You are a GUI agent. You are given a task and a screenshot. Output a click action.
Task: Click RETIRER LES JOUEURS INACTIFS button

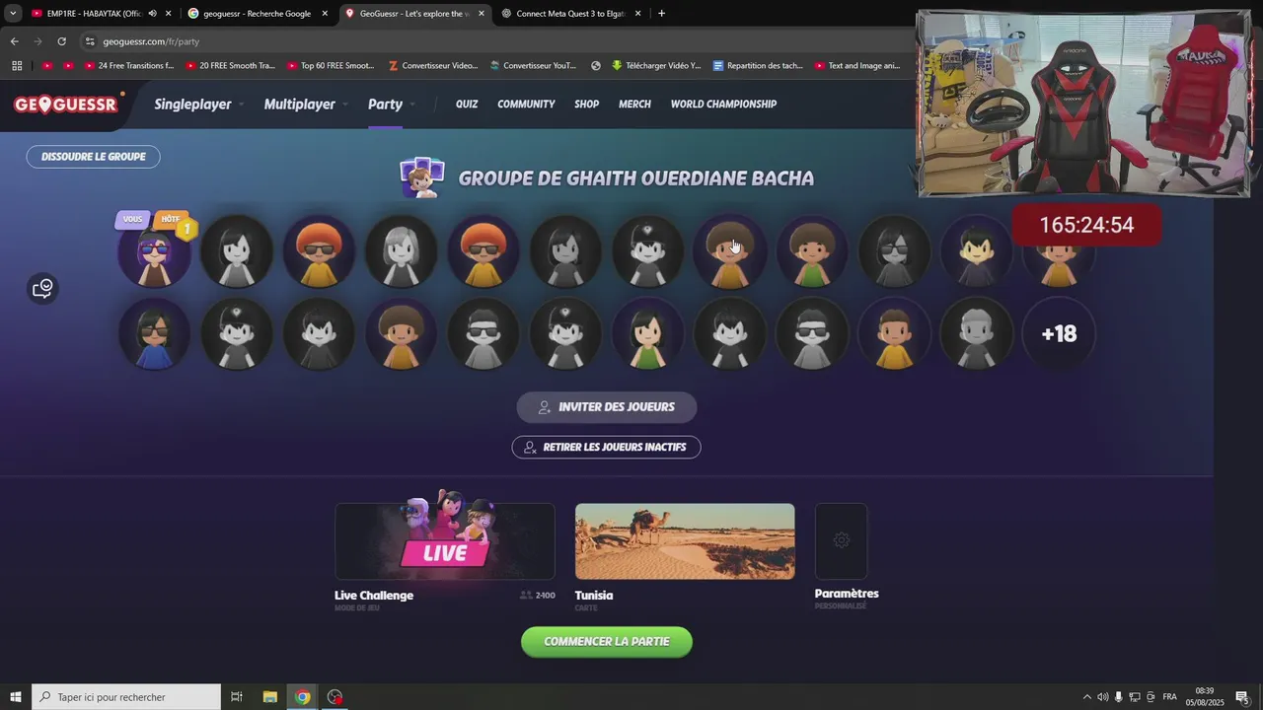[606, 448]
